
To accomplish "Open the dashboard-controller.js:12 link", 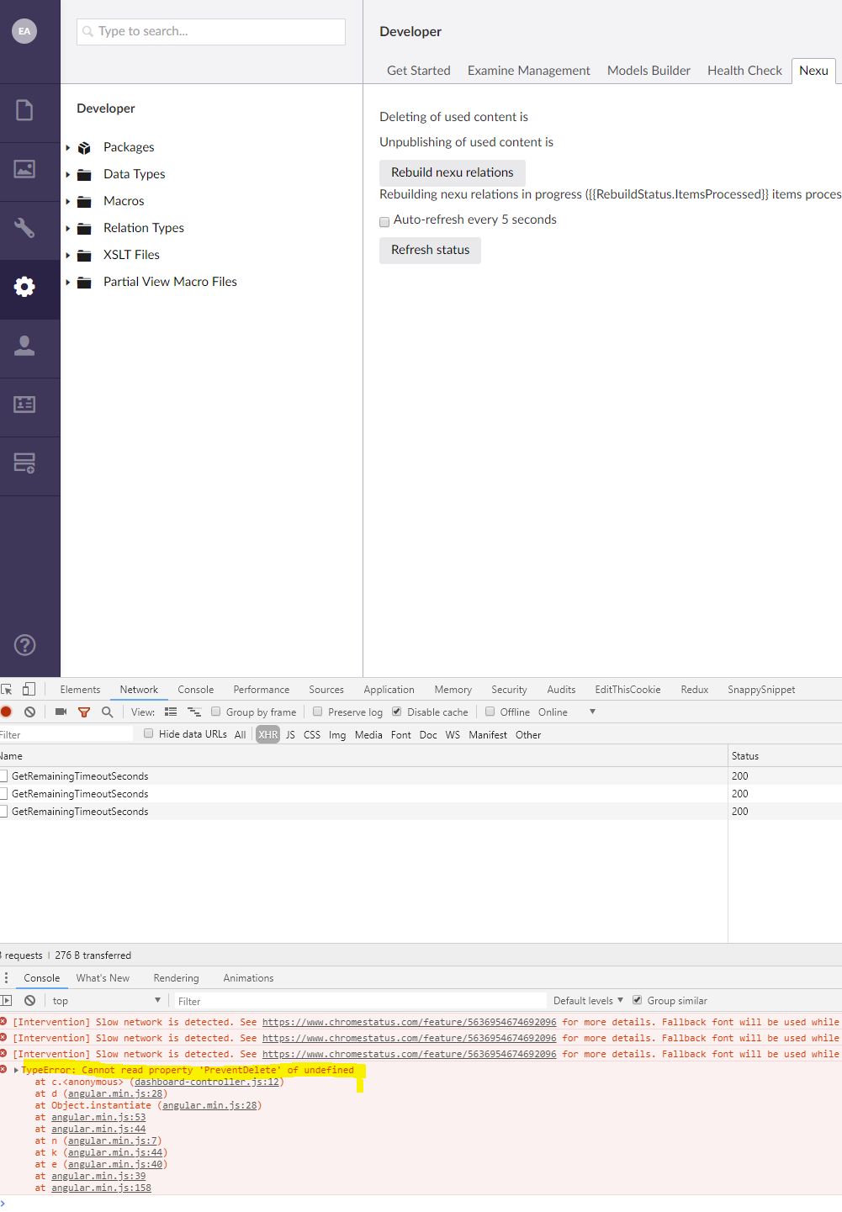I will (207, 1082).
